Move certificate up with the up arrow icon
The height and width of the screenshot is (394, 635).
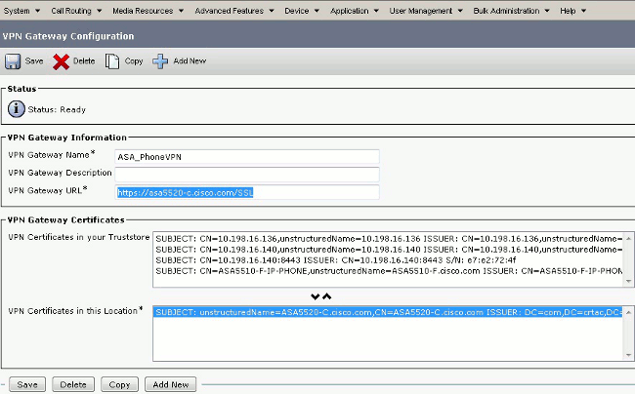click(x=327, y=296)
